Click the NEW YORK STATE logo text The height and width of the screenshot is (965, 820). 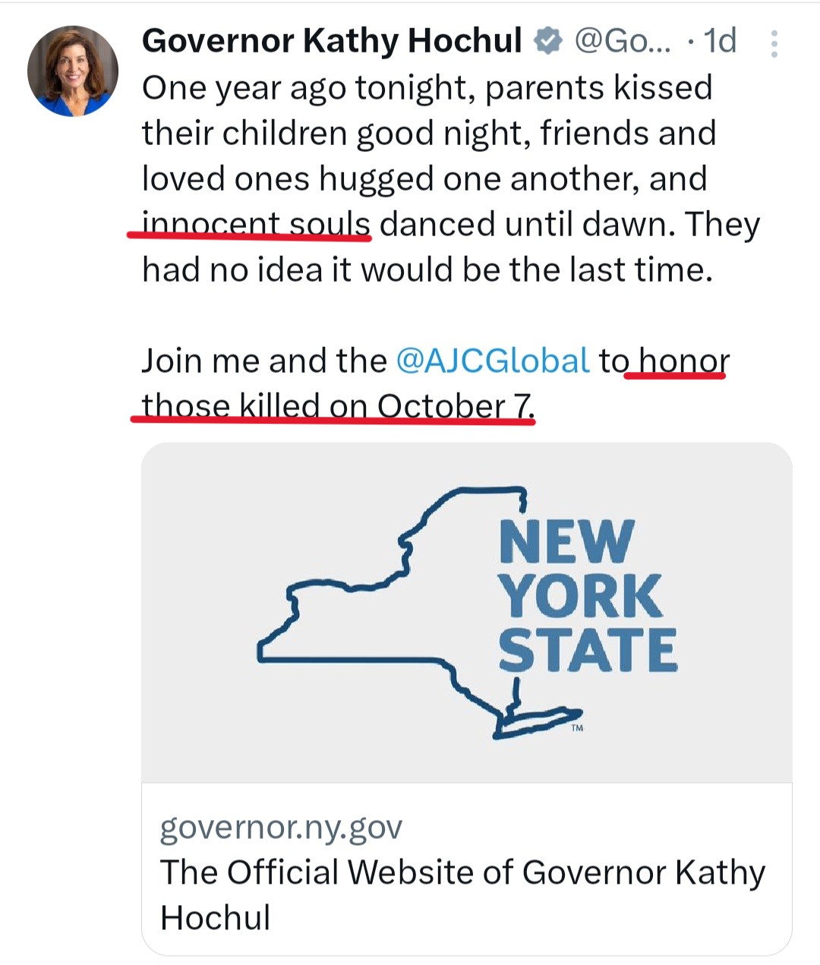coord(586,597)
